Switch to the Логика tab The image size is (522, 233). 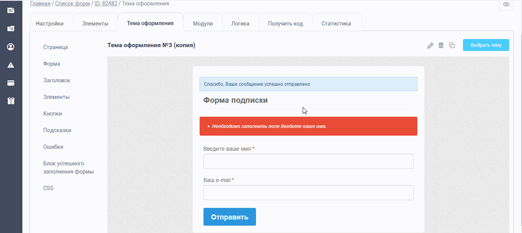coord(241,23)
